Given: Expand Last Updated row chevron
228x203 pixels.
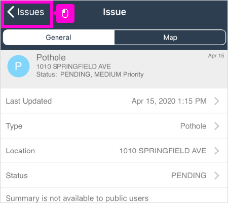Looking at the screenshot, I should (217, 101).
